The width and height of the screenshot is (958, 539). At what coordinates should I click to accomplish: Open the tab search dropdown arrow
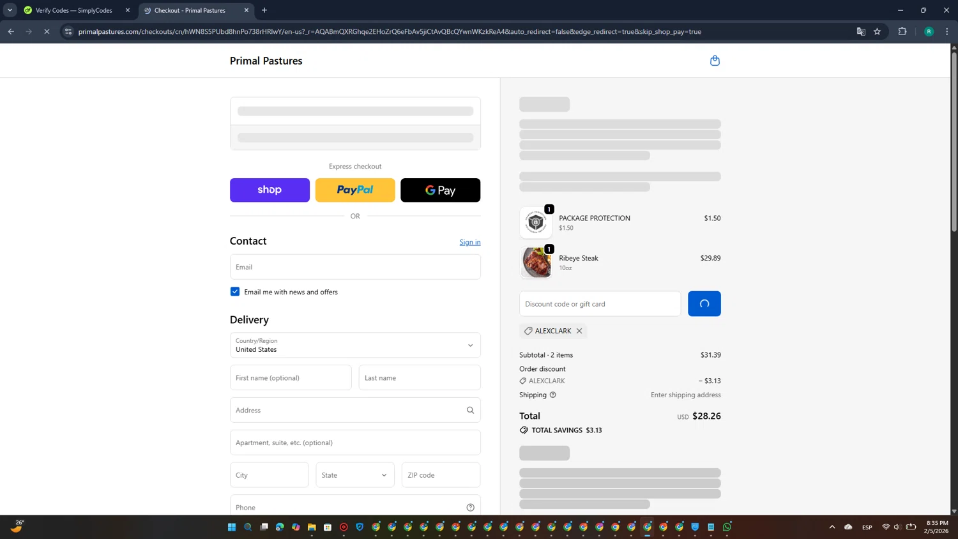[10, 10]
